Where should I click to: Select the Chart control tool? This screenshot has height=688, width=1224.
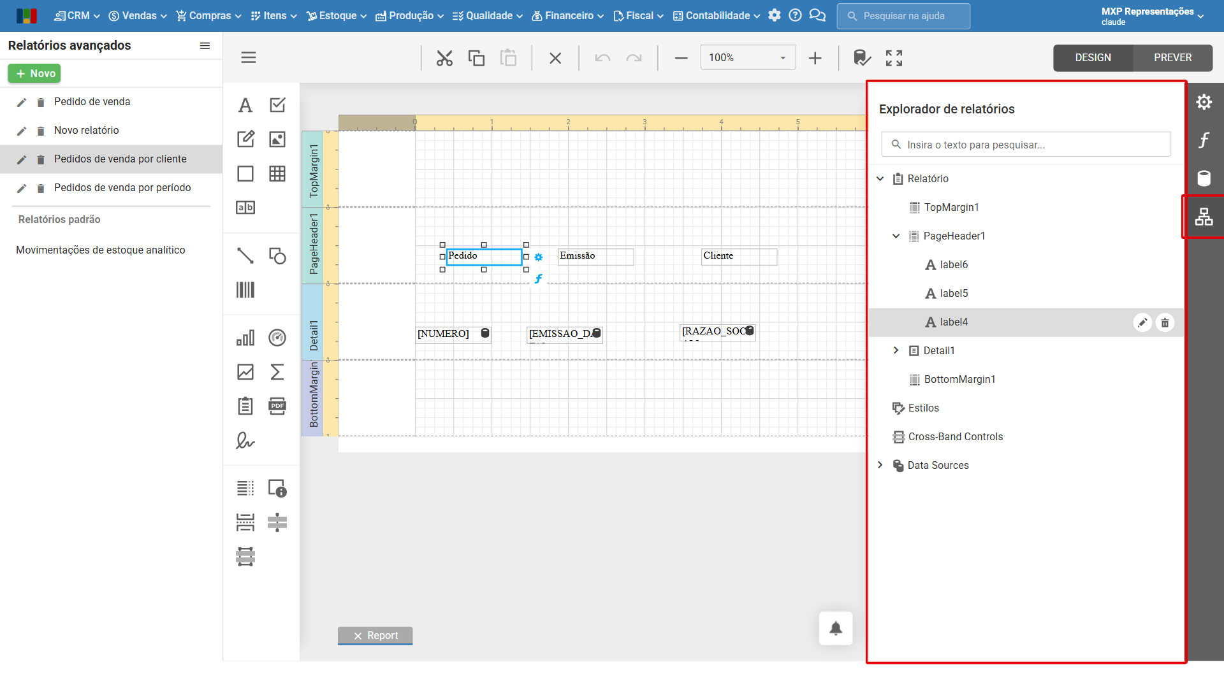click(x=245, y=338)
